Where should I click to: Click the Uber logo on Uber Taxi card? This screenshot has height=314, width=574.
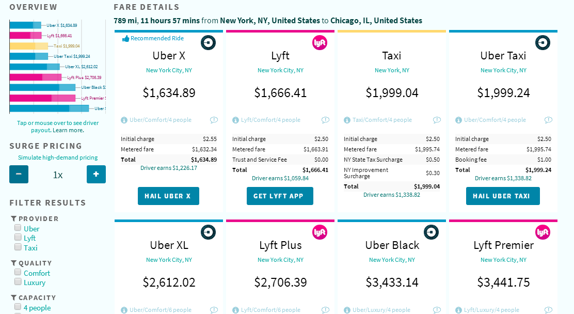[543, 43]
